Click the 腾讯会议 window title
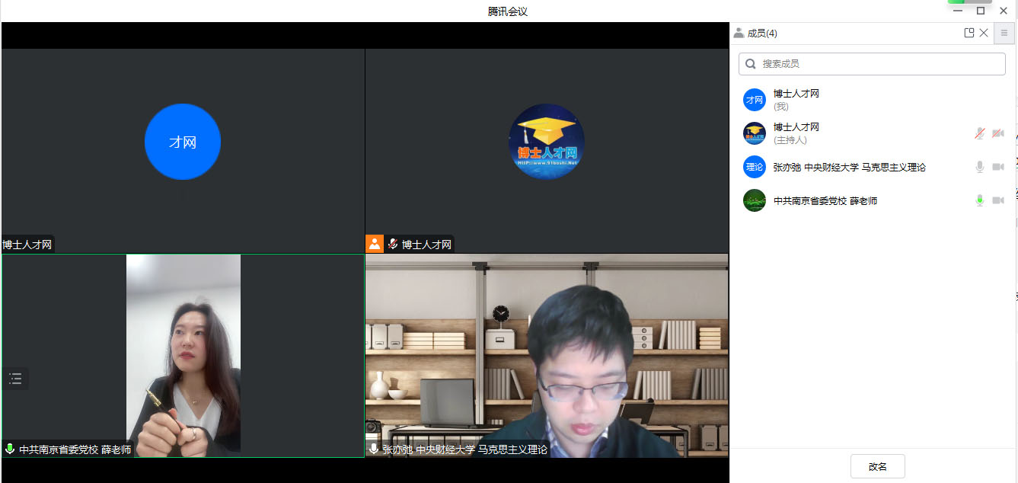The width and height of the screenshot is (1018, 483). pos(508,11)
